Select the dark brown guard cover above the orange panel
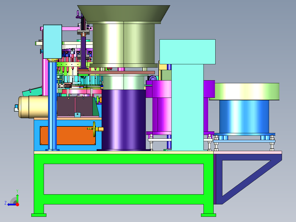This screenshot has height=222, width=296. pyautogui.click(x=75, y=106)
